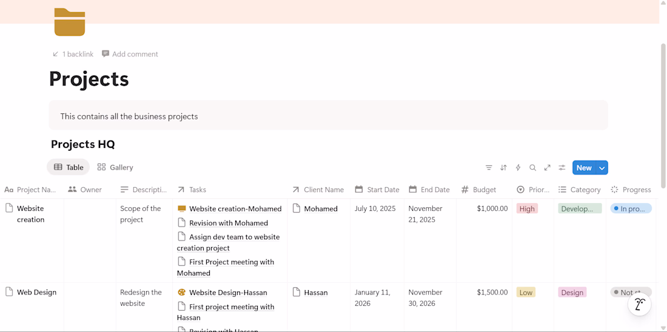Open automations via the lightning bolt icon

[518, 168]
